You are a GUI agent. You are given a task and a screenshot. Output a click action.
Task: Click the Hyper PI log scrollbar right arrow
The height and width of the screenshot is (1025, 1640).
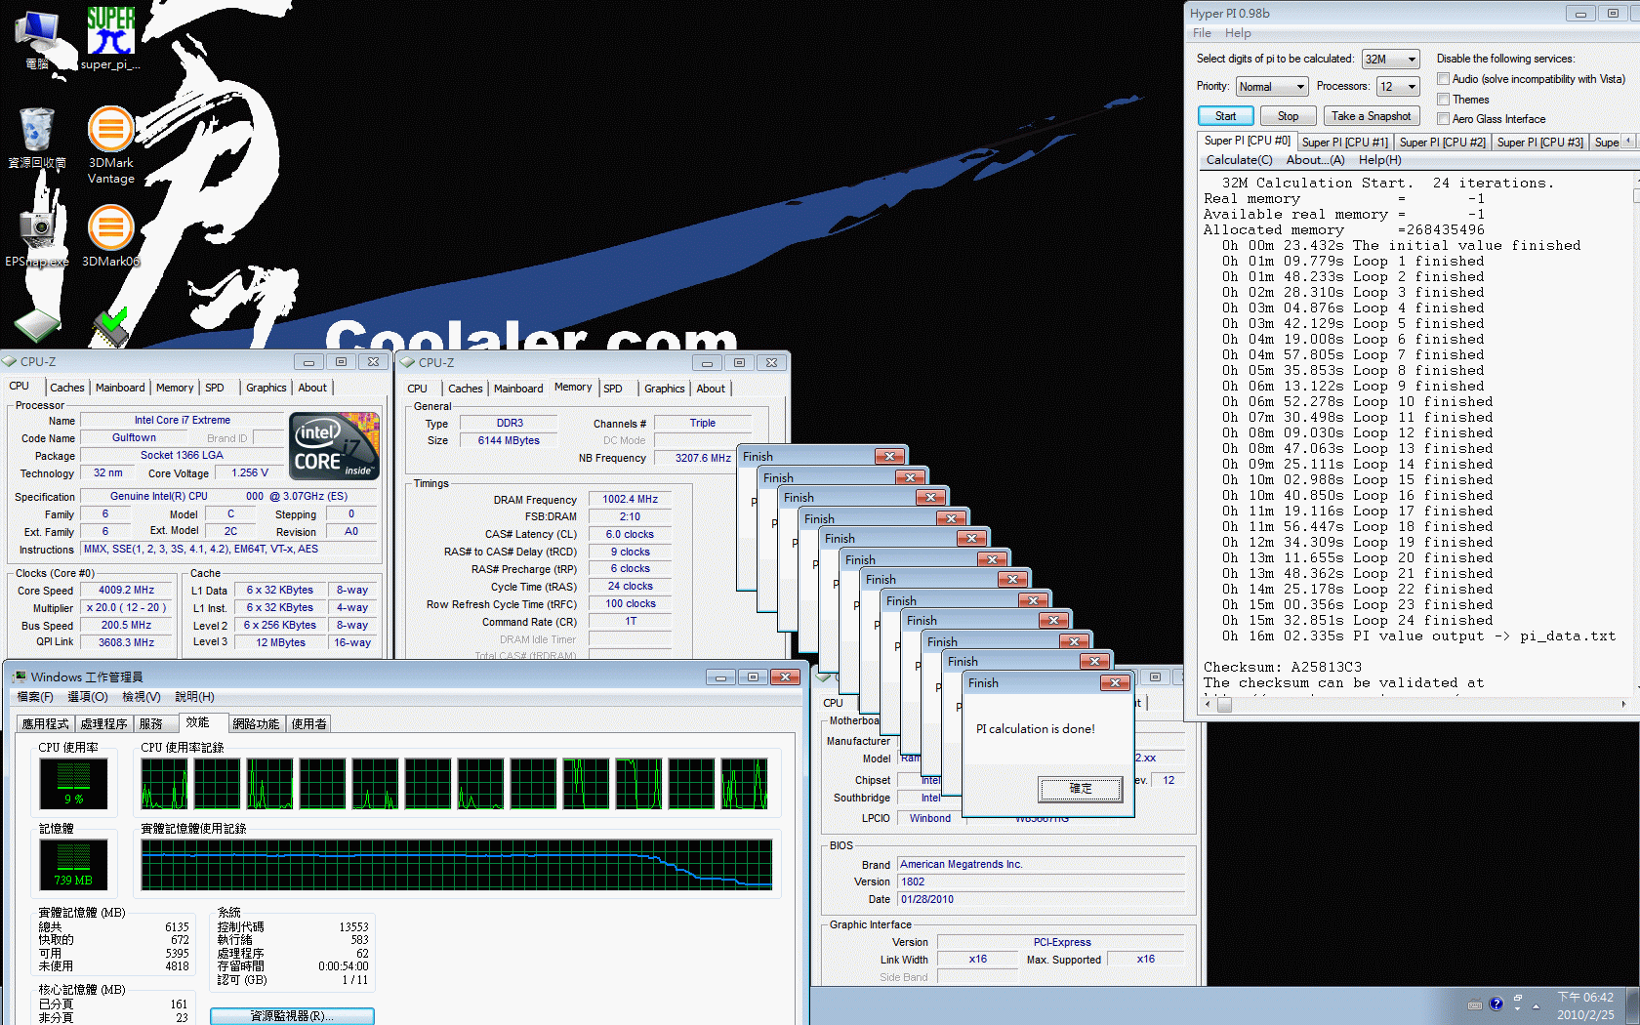click(1623, 704)
